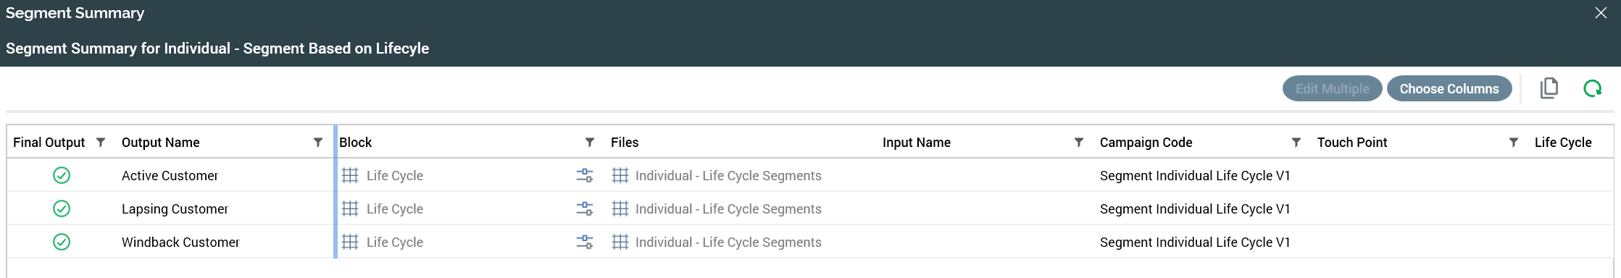
Task: Click the Life Cycle grid icon in Active Customer row
Action: (x=350, y=175)
